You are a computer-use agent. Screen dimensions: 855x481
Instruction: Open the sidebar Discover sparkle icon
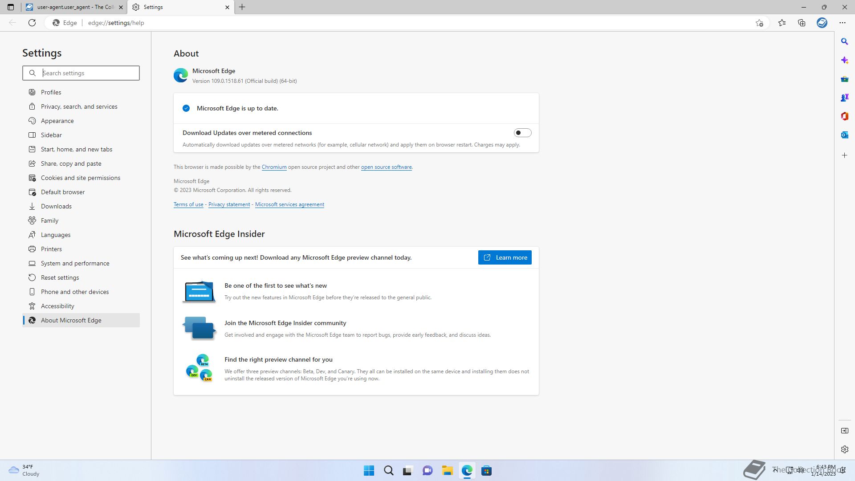point(844,60)
